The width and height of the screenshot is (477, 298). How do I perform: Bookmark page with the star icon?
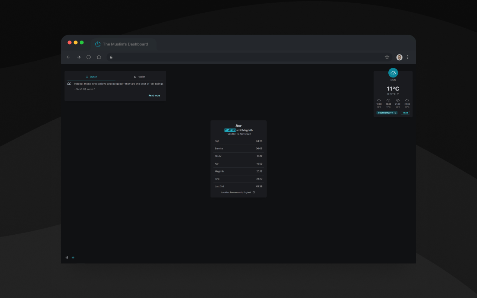coord(387,57)
